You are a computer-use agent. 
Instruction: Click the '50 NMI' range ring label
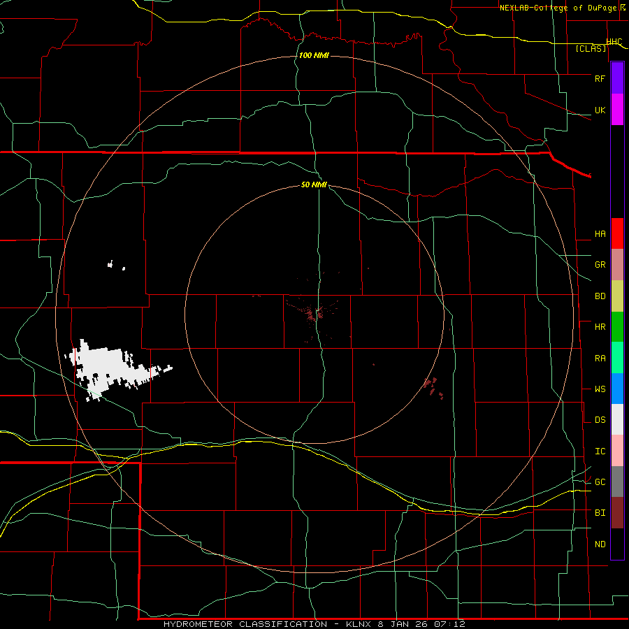[x=314, y=185]
